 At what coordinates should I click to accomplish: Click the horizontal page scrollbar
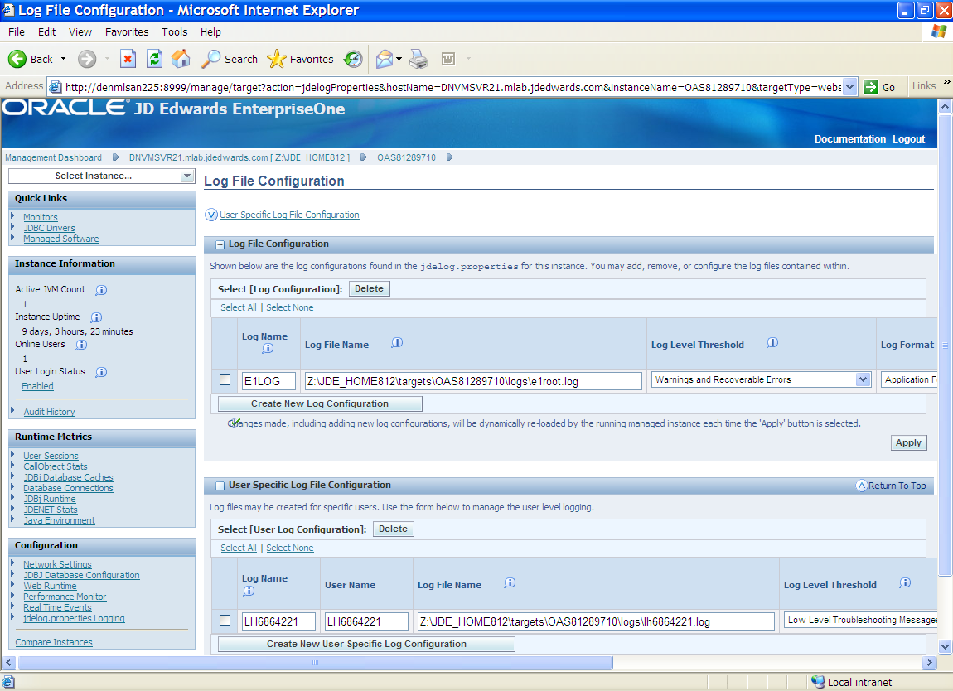click(x=314, y=663)
